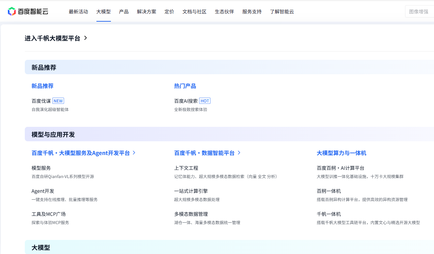The width and height of the screenshot is (434, 254).
Task: Click the HOT badge beside 百度AI搜索
Action: point(205,101)
